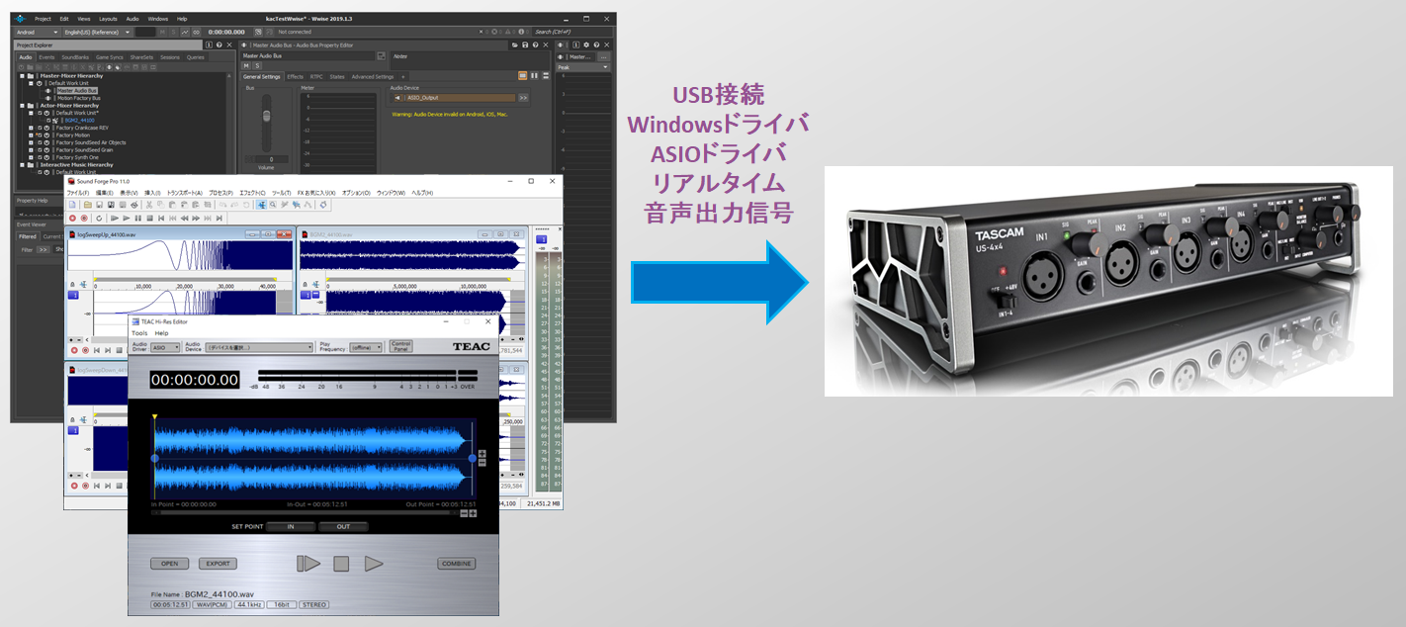The height and width of the screenshot is (627, 1406).
Task: Click COMBINE button in TEAC editor
Action: click(456, 564)
